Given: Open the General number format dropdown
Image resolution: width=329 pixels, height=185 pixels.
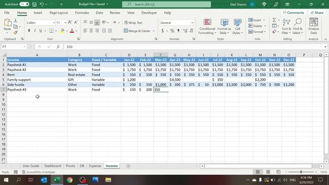Looking at the screenshot, I should 192,23.
